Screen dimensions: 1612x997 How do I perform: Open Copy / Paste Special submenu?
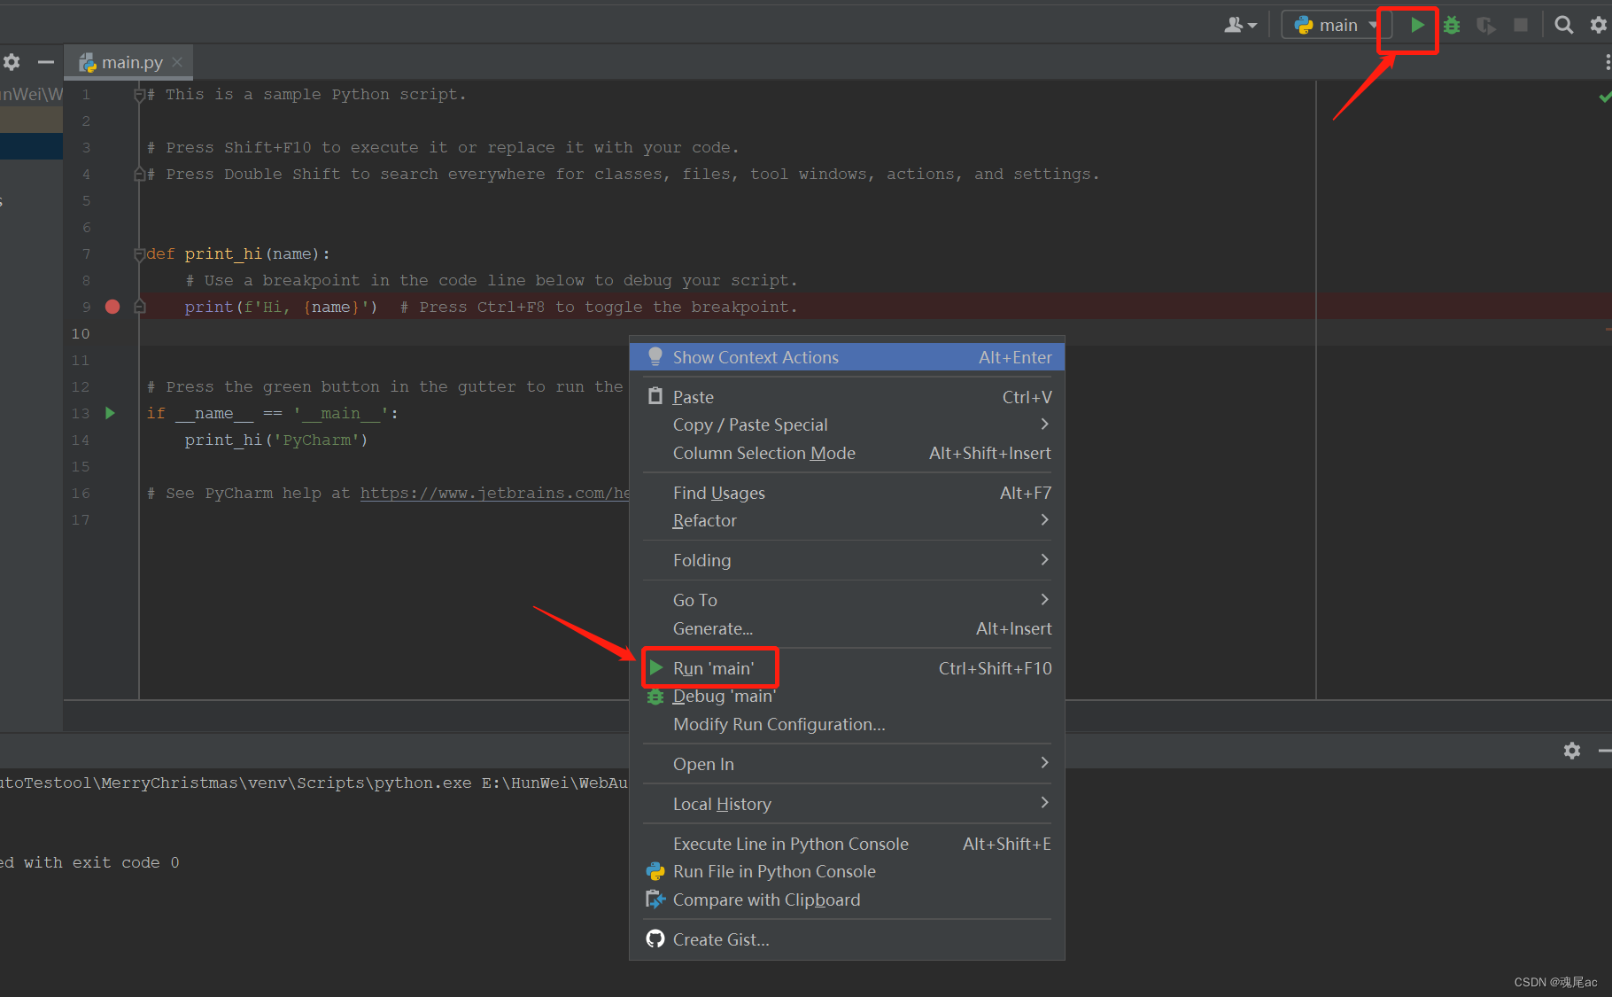[x=847, y=425]
